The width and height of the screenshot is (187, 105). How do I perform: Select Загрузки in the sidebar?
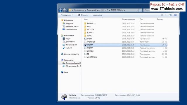click(69, 23)
